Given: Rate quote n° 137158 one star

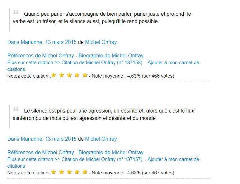Looking at the screenshot, I should pos(54,75).
